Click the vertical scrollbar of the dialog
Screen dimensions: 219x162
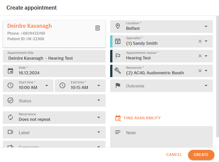(217, 77)
